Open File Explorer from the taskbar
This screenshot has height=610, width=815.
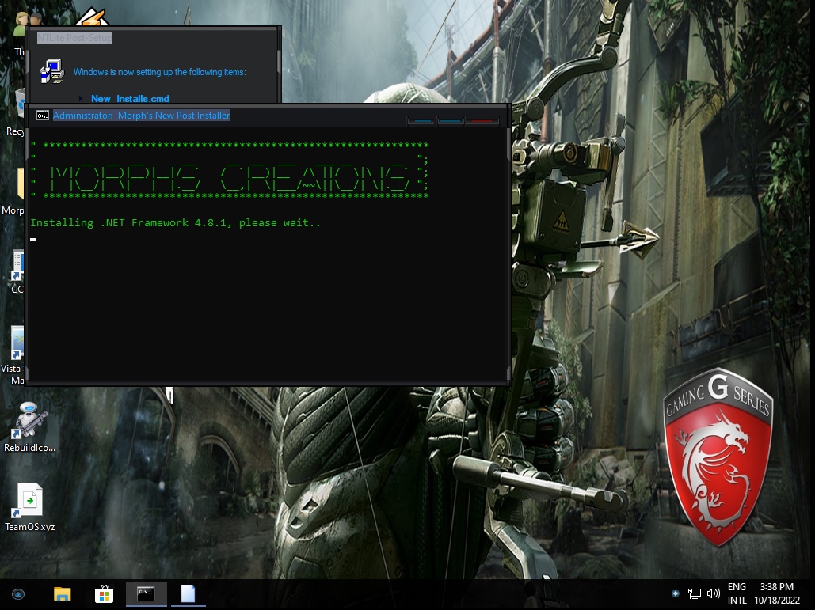coord(63,594)
